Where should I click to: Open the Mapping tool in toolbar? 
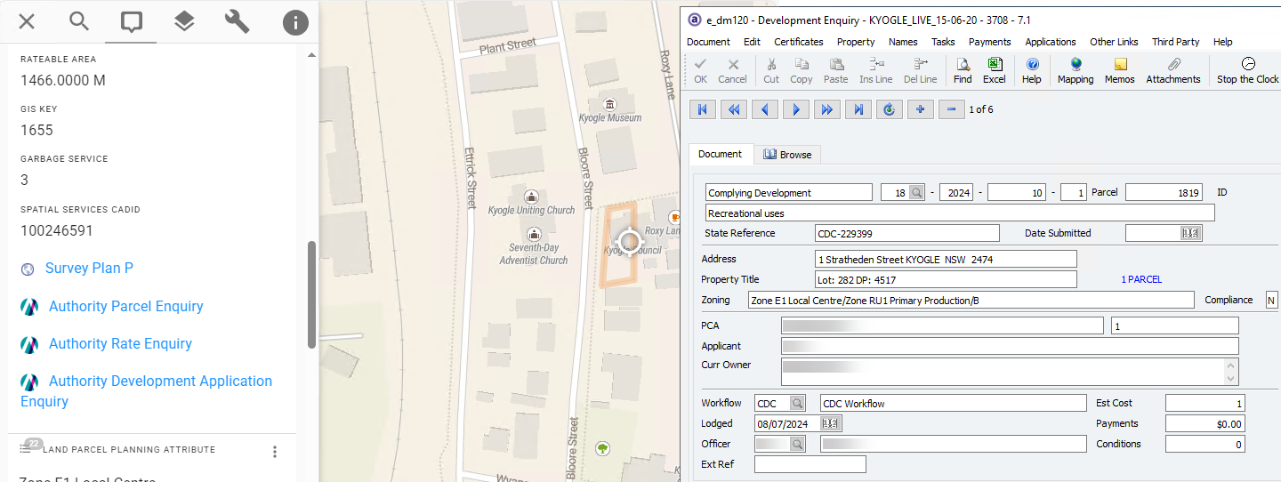coord(1075,70)
